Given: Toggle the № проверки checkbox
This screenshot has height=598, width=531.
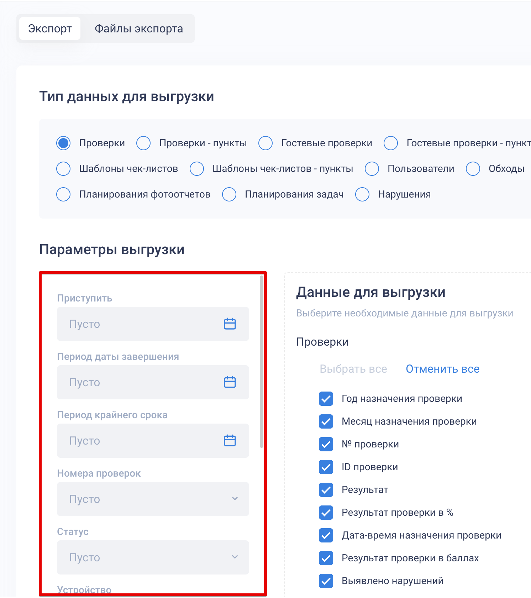Looking at the screenshot, I should 326,444.
